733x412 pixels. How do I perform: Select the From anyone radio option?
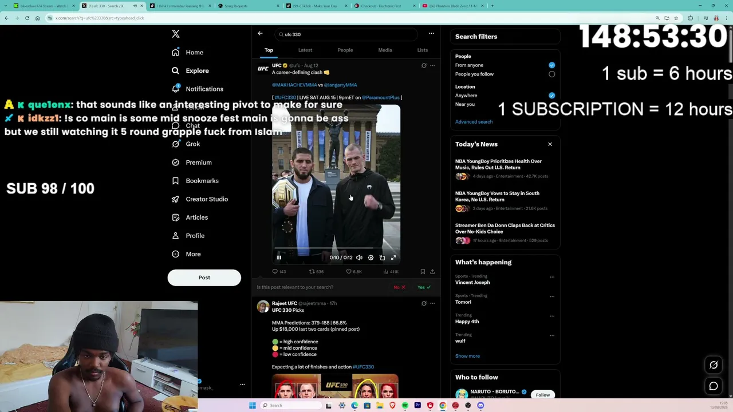(552, 65)
